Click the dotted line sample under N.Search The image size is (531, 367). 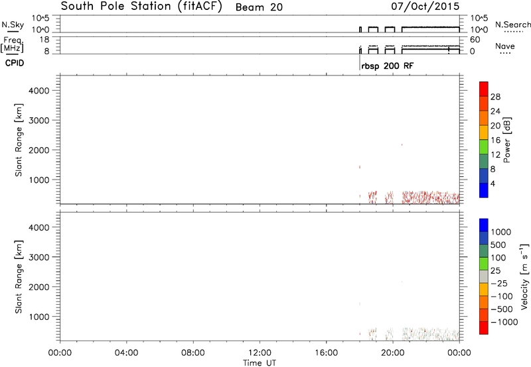coord(513,32)
